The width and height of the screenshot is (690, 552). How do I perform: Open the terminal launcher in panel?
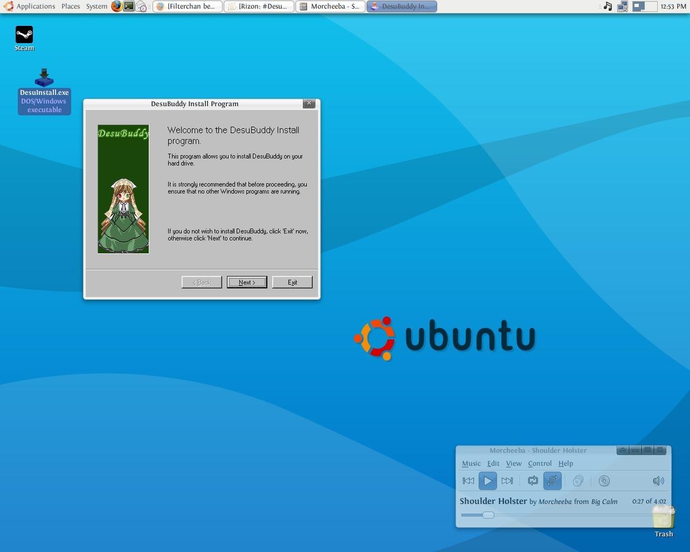click(129, 6)
